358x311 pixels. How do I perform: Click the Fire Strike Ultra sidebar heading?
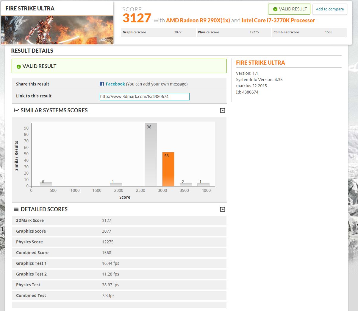coord(260,63)
